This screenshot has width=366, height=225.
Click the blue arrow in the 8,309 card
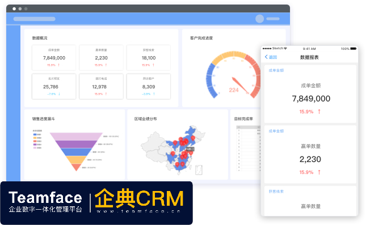(154, 94)
